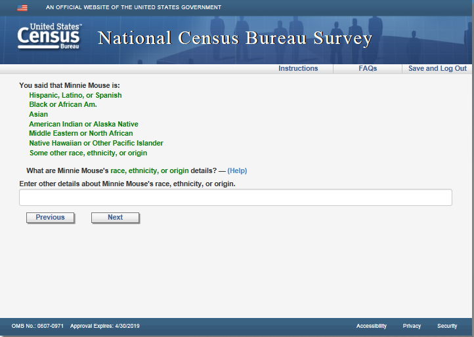
Task: Click 'Black or African Am.' text
Action: pyautogui.click(x=63, y=104)
